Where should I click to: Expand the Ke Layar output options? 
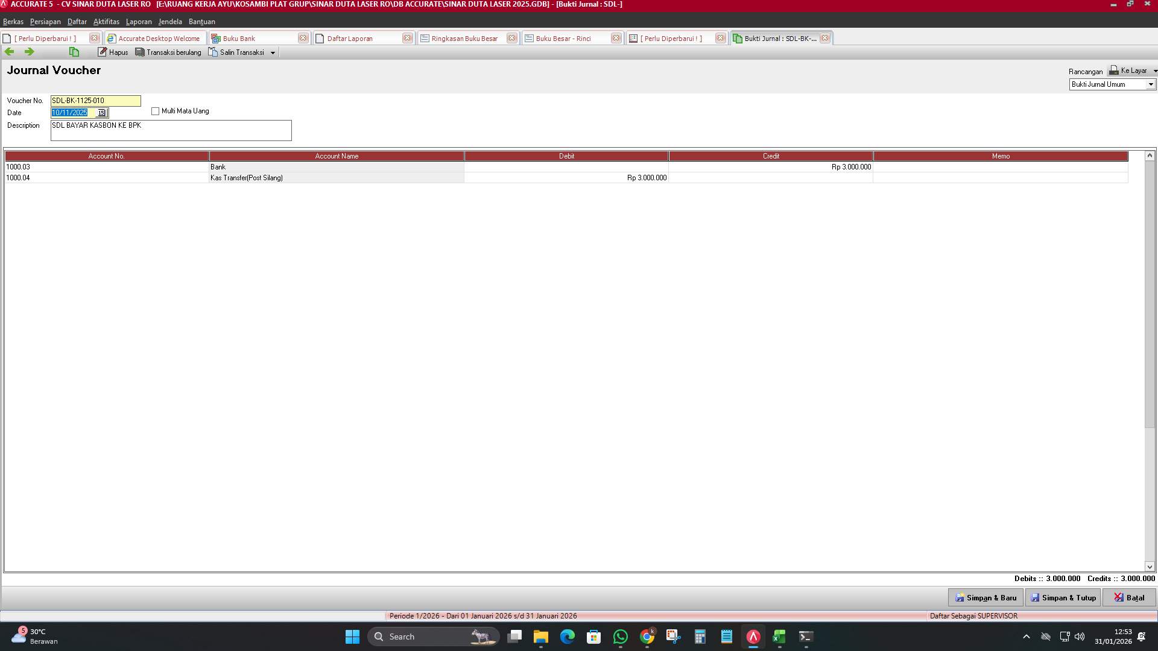[1154, 71]
